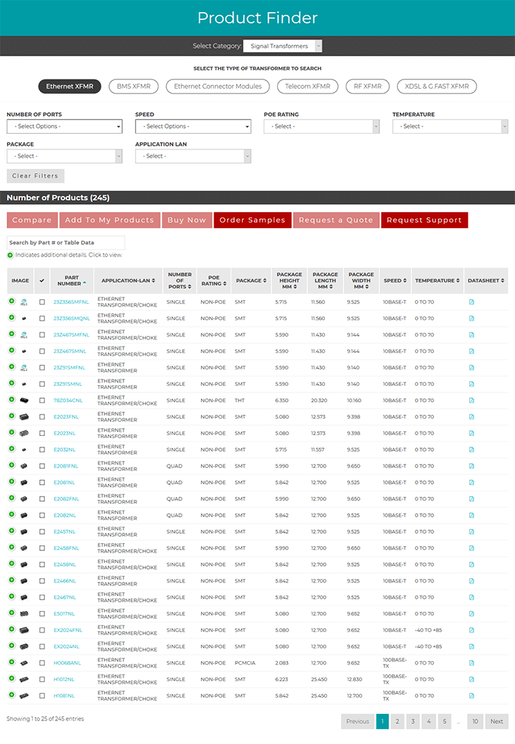Open datasheet icon for E2023FNL
Image resolution: width=515 pixels, height=744 pixels.
[471, 417]
